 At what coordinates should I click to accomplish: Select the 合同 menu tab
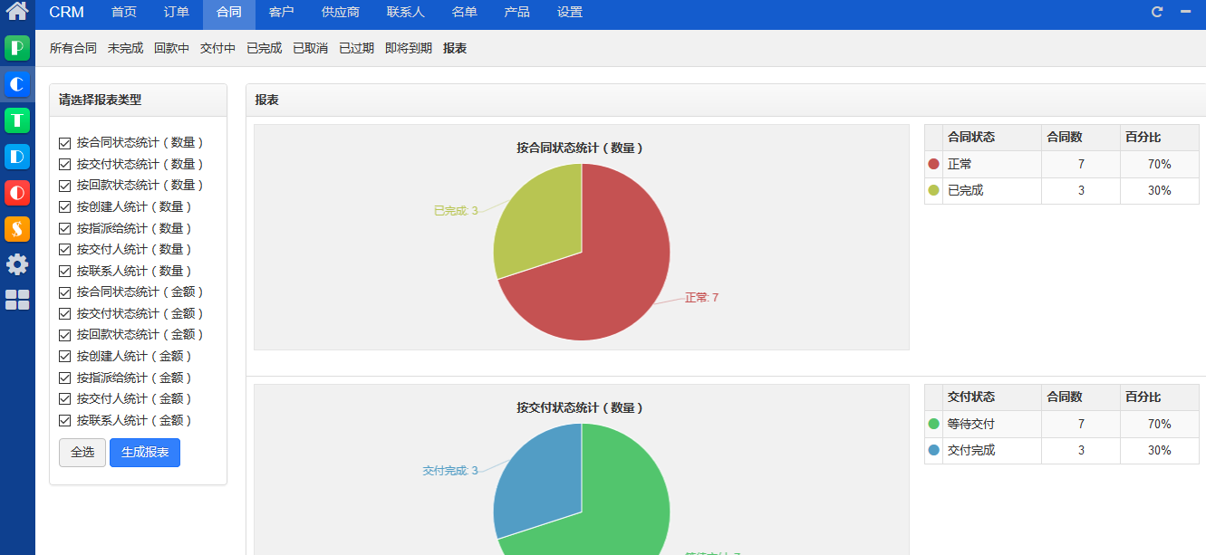pos(229,13)
